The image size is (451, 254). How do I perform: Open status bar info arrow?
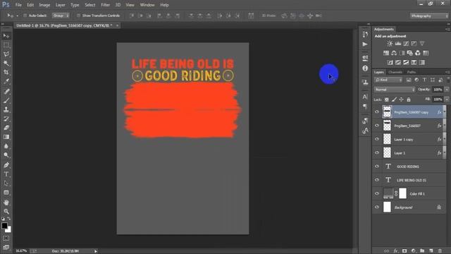[96, 251]
